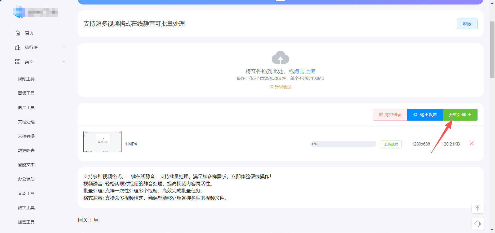Viewport: 495px width, 233px height.
Task: Remove 1.MP4 with the red X
Action: [x=471, y=143]
